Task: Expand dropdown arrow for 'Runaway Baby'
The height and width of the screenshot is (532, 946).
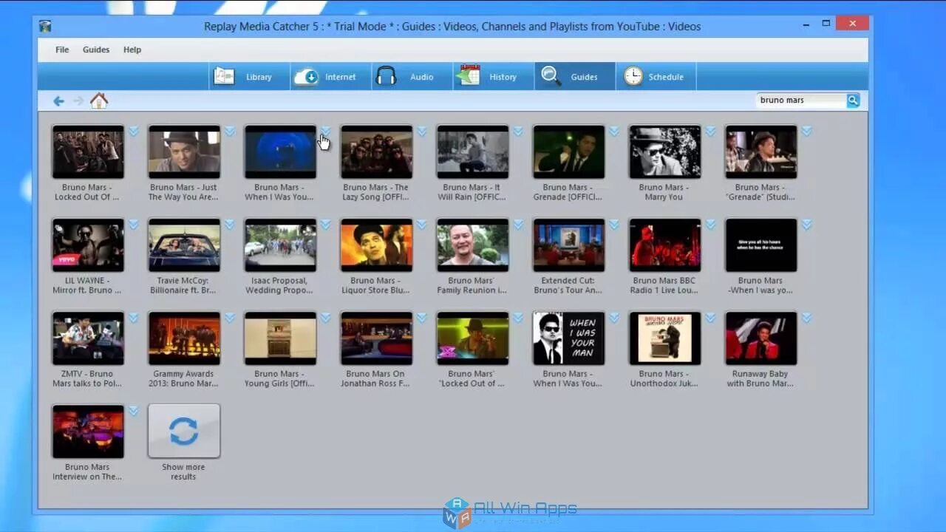Action: tap(806, 317)
